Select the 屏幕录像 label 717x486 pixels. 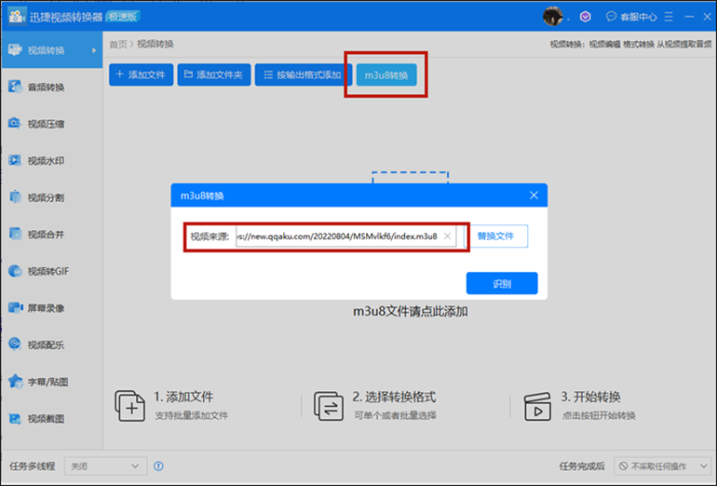click(46, 308)
